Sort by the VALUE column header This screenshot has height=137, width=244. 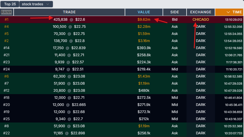144,12
